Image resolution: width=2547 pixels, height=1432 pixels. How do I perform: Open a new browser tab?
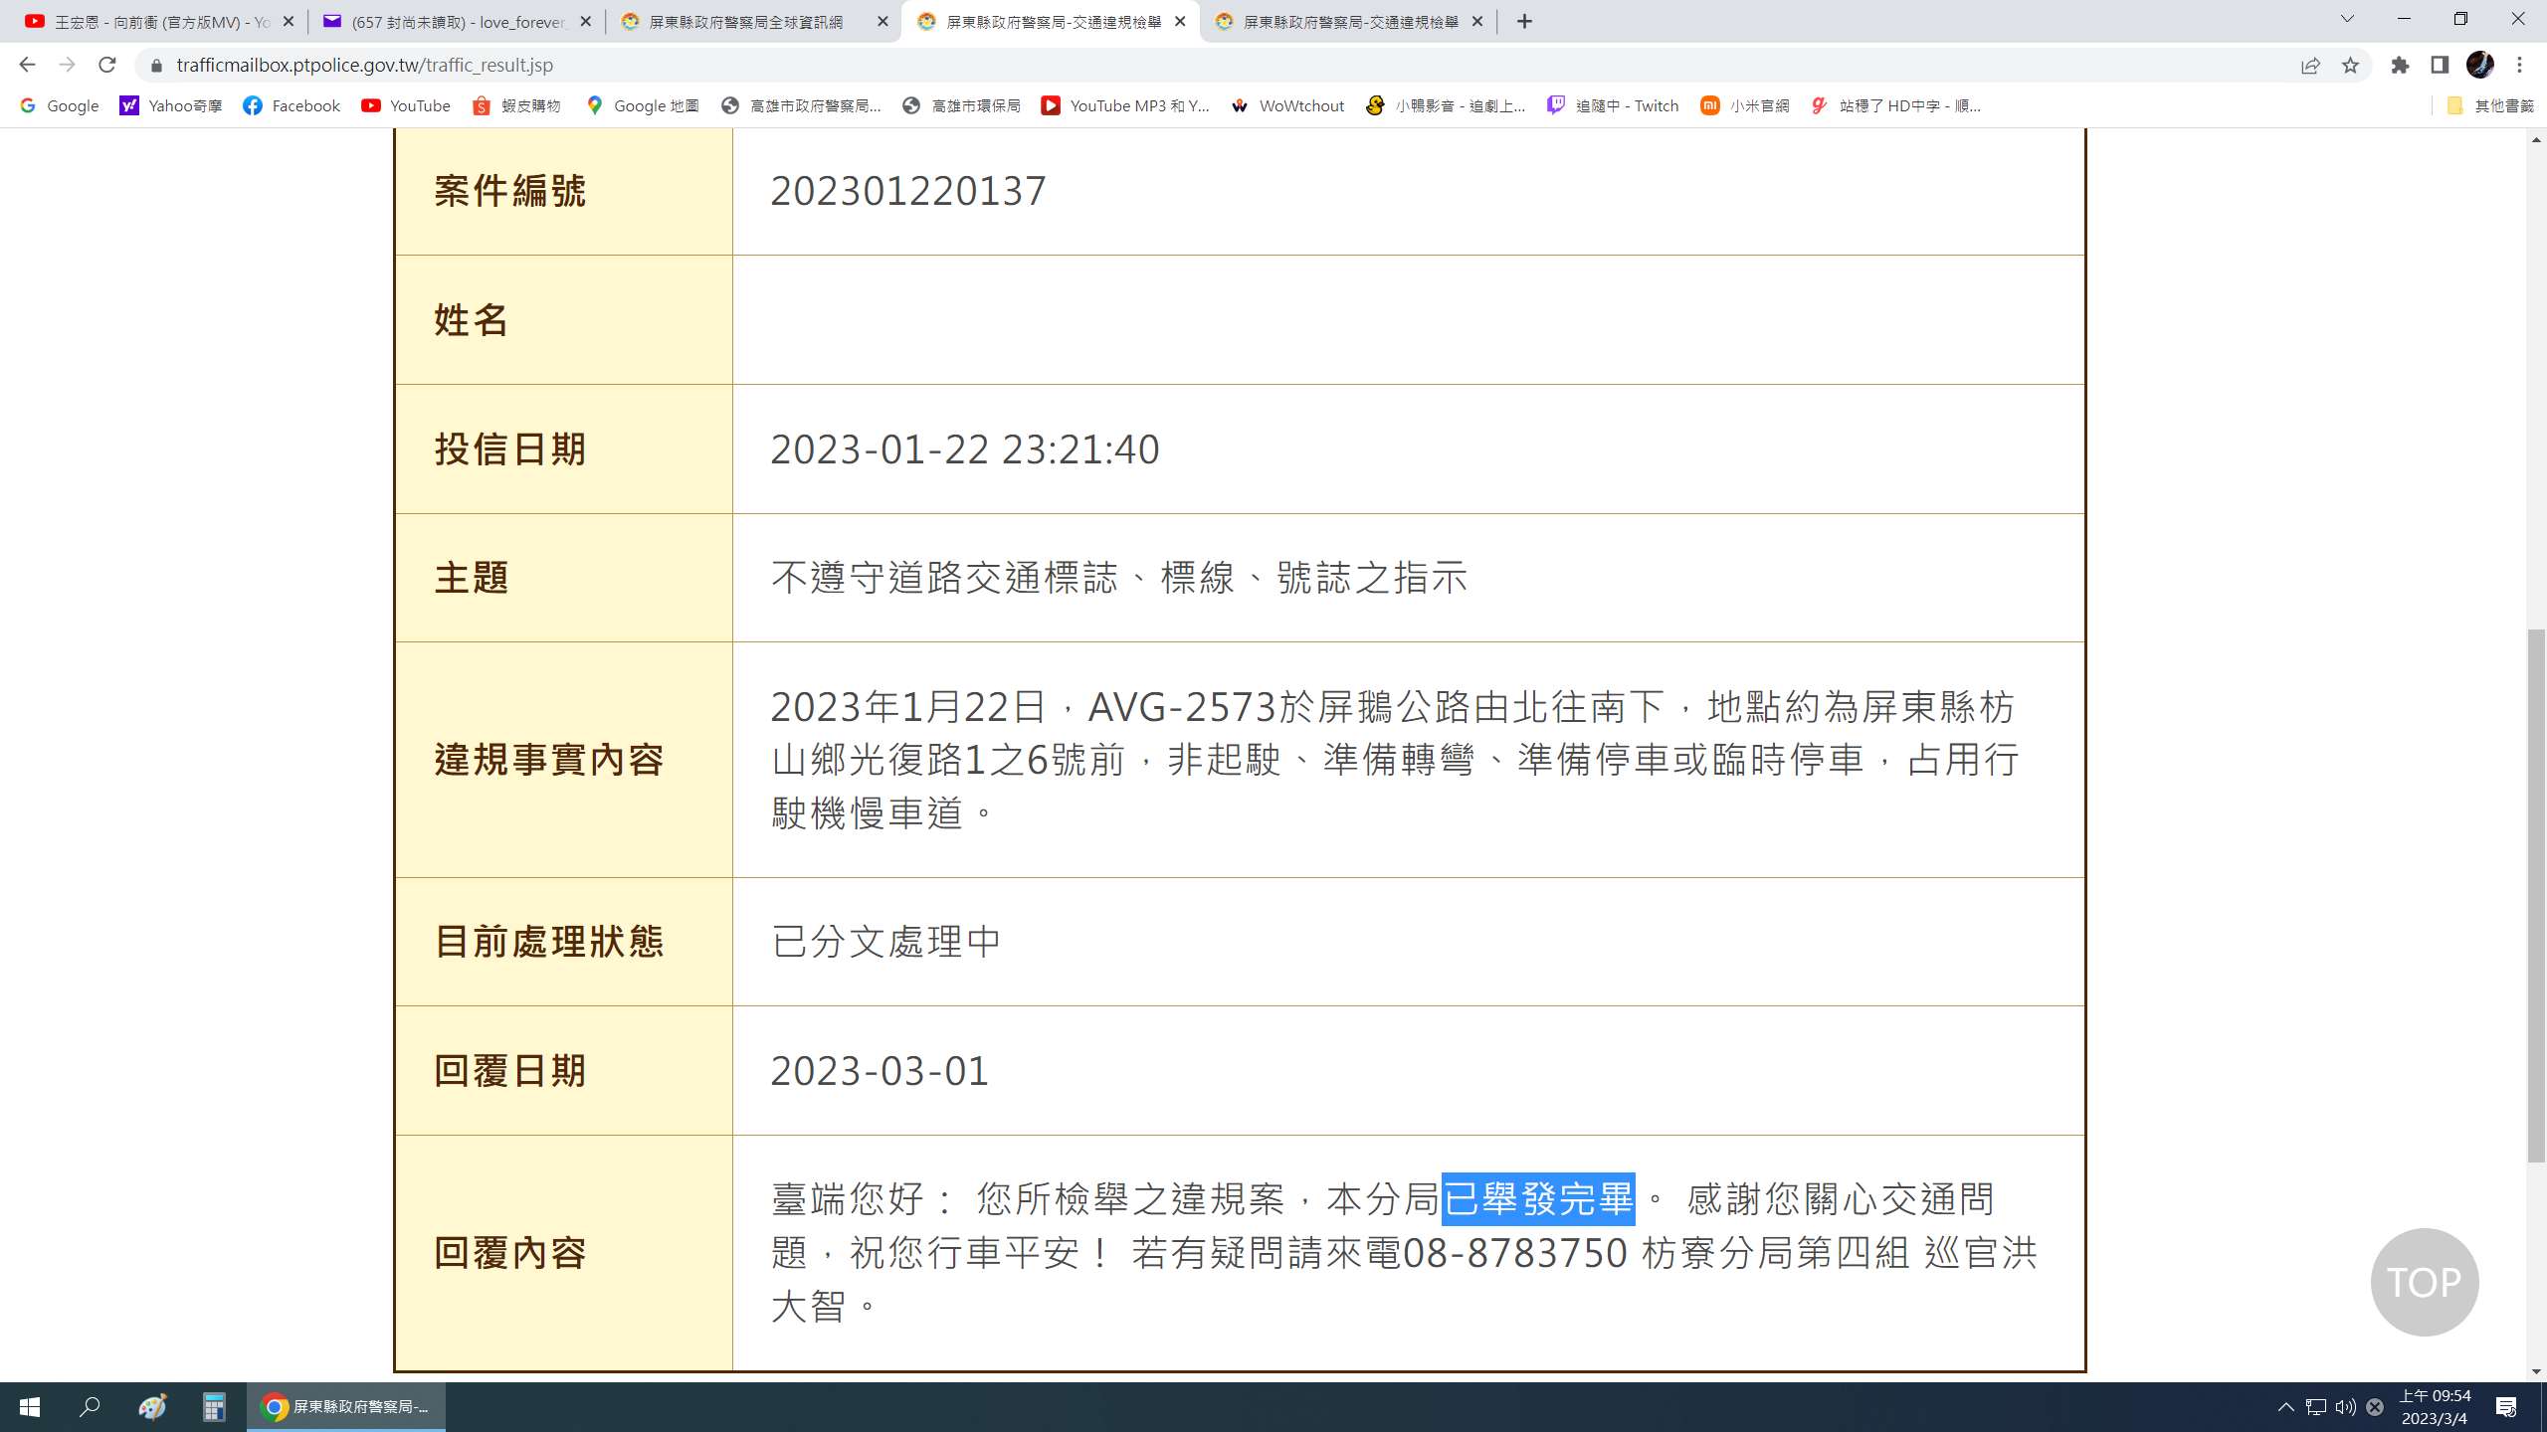(x=1524, y=21)
